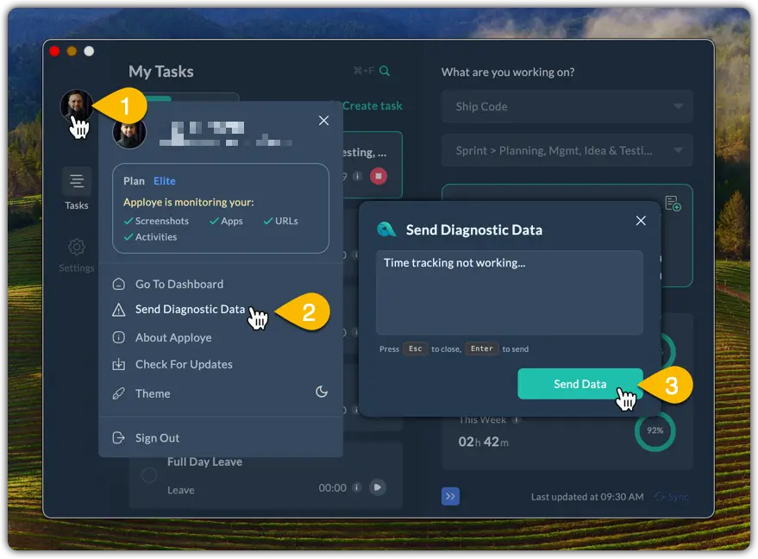Expand the Ship Code project dropdown
Image resolution: width=758 pixels, height=559 pixels.
tap(675, 107)
